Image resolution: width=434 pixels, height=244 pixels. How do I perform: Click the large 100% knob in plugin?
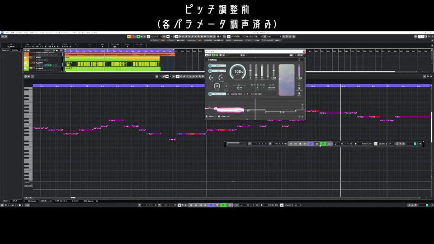pos(238,72)
